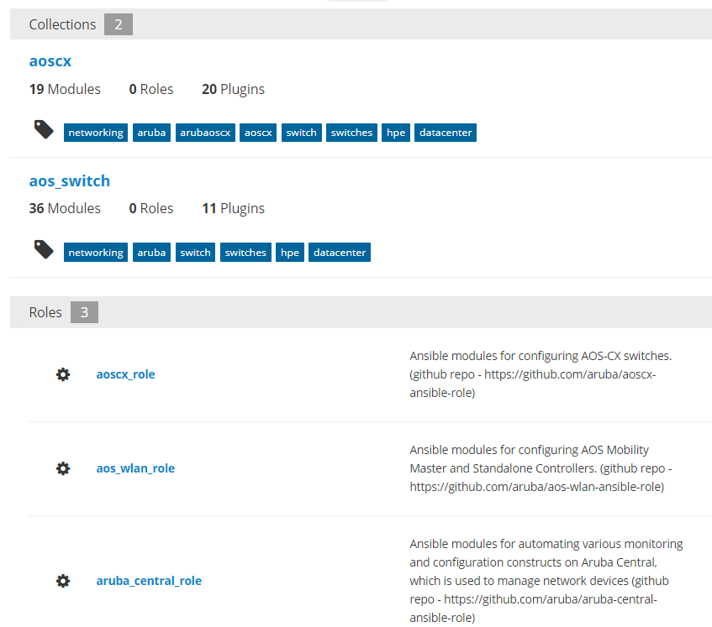Open the aoscx collection link
Viewport: 712px width, 627px height.
[50, 61]
